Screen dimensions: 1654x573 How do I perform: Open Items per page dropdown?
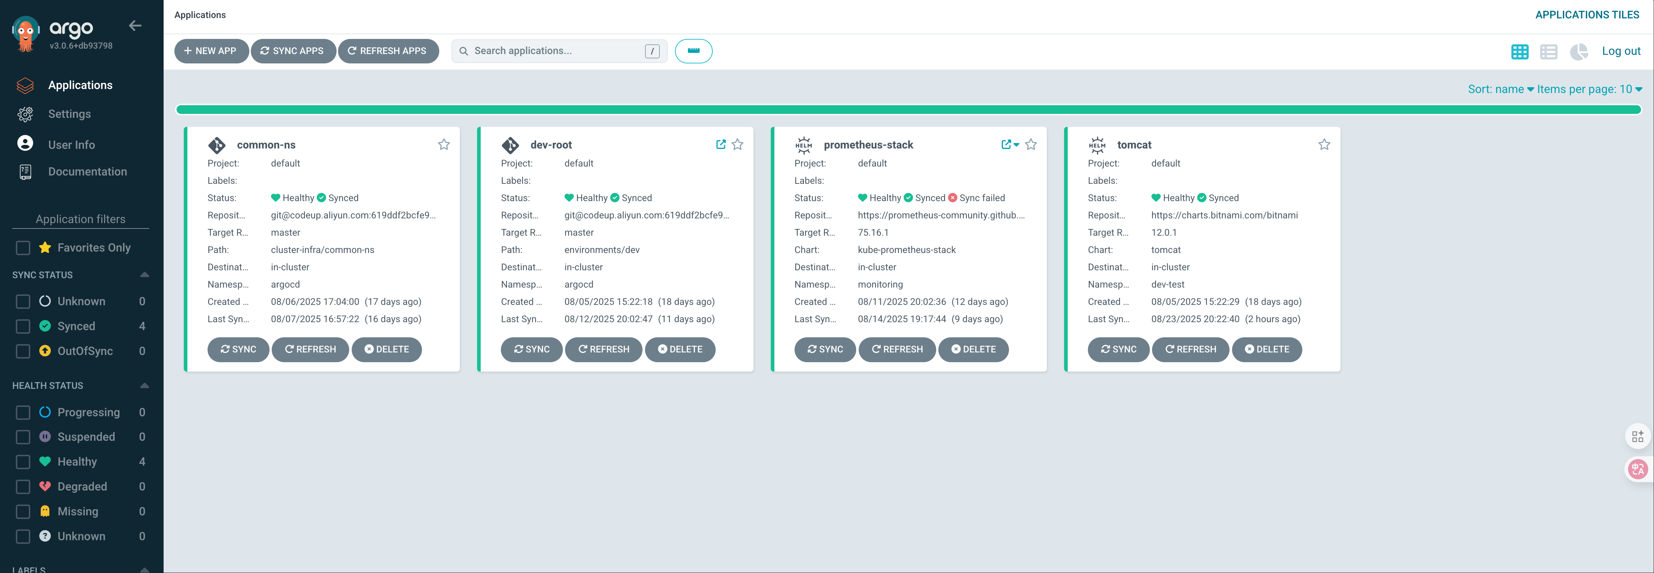1588,89
